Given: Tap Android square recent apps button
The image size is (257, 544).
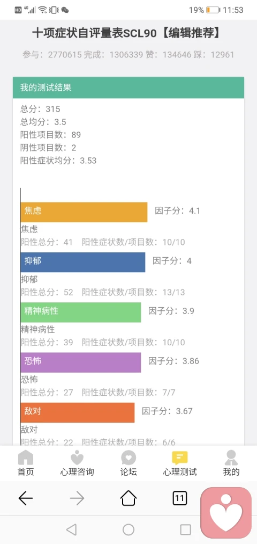Looking at the screenshot, I should [186, 530].
